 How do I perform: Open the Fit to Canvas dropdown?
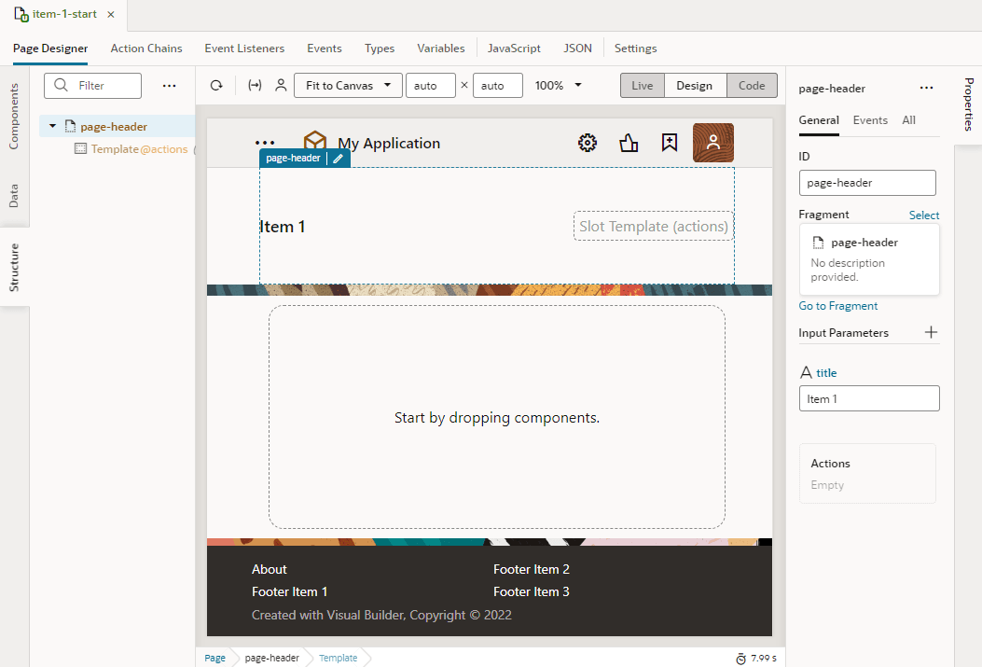coord(347,85)
